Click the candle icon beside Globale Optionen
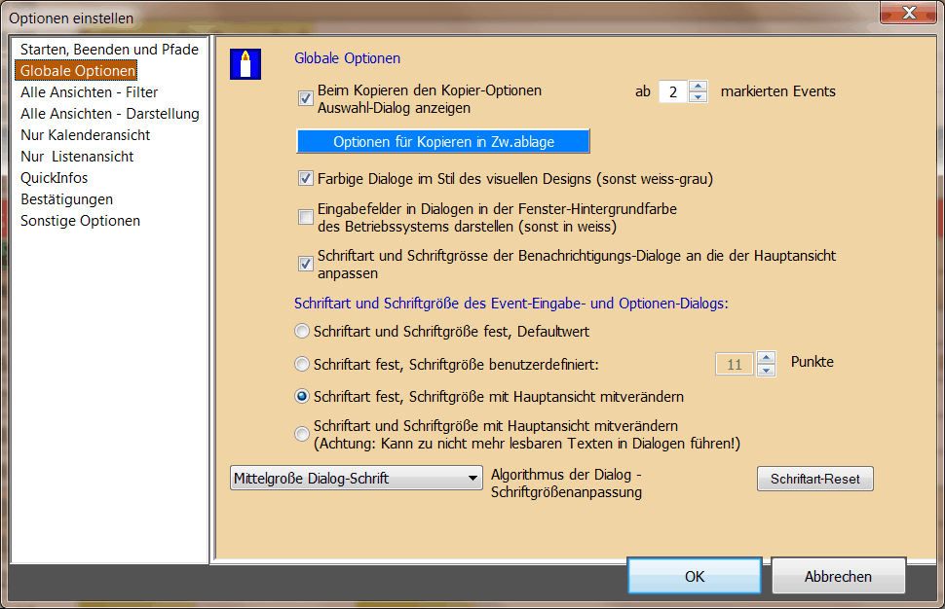945x609 pixels. (x=246, y=64)
